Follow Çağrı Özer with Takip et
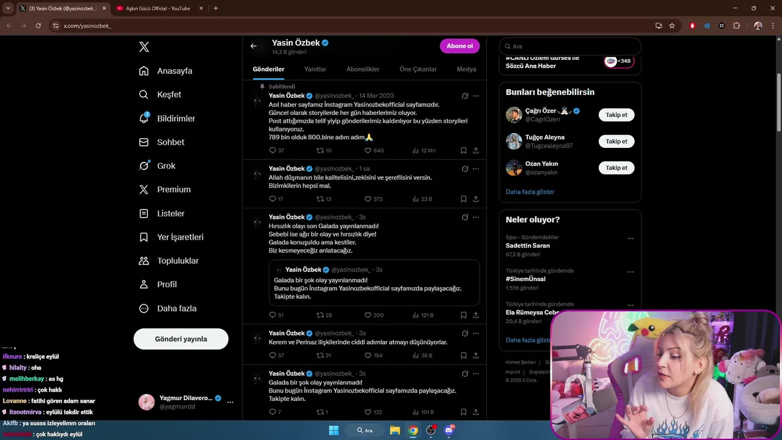 616,115
